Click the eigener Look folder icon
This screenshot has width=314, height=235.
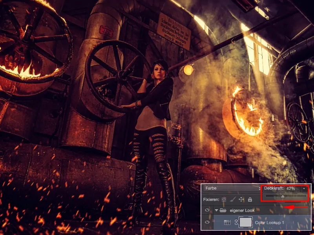[x=223, y=210]
